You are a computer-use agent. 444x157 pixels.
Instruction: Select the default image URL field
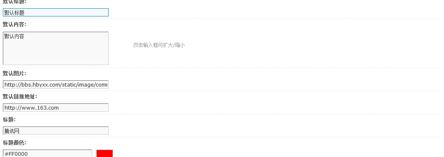point(55,84)
